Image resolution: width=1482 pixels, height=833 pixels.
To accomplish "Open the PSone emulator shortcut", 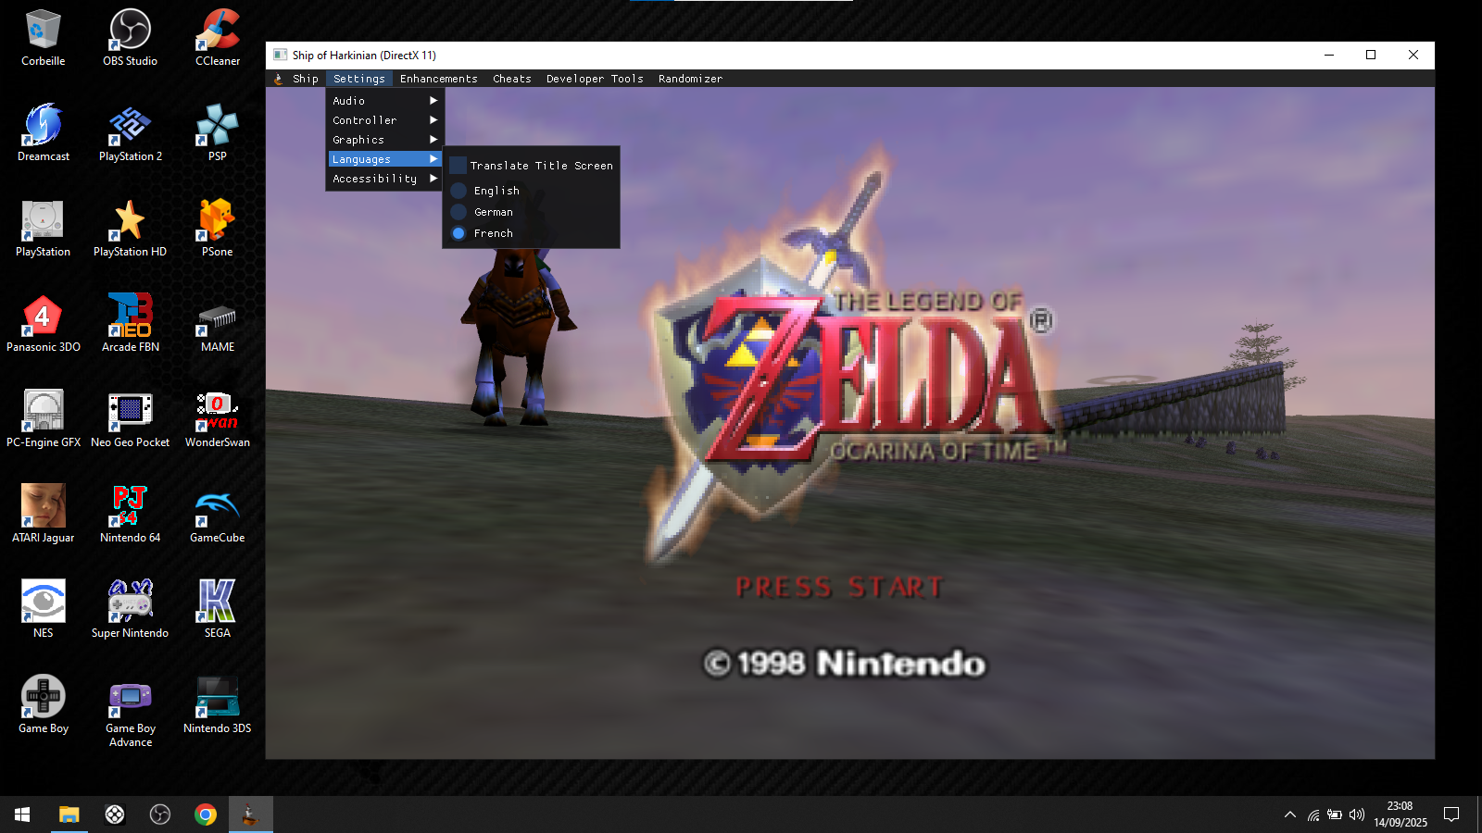I will click(218, 229).
